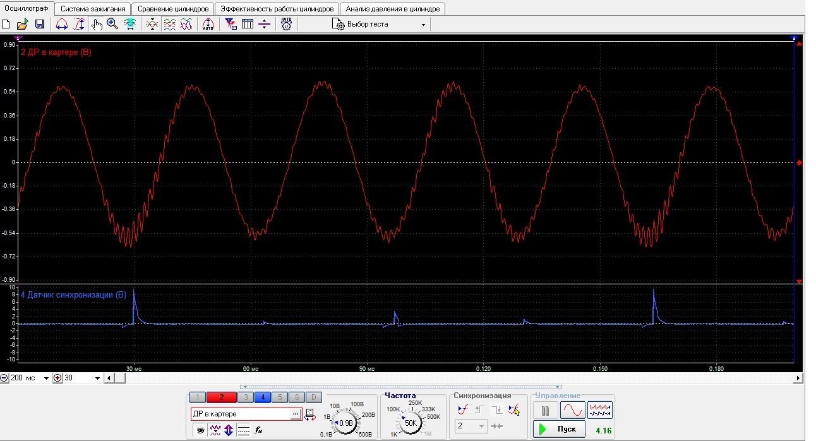Select the falling step trigger icon
This screenshot has width=816, height=441.
(x=497, y=409)
